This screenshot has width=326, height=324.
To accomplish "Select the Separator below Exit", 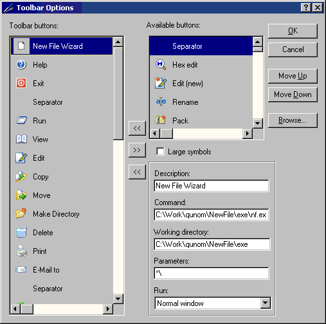I will pos(62,102).
